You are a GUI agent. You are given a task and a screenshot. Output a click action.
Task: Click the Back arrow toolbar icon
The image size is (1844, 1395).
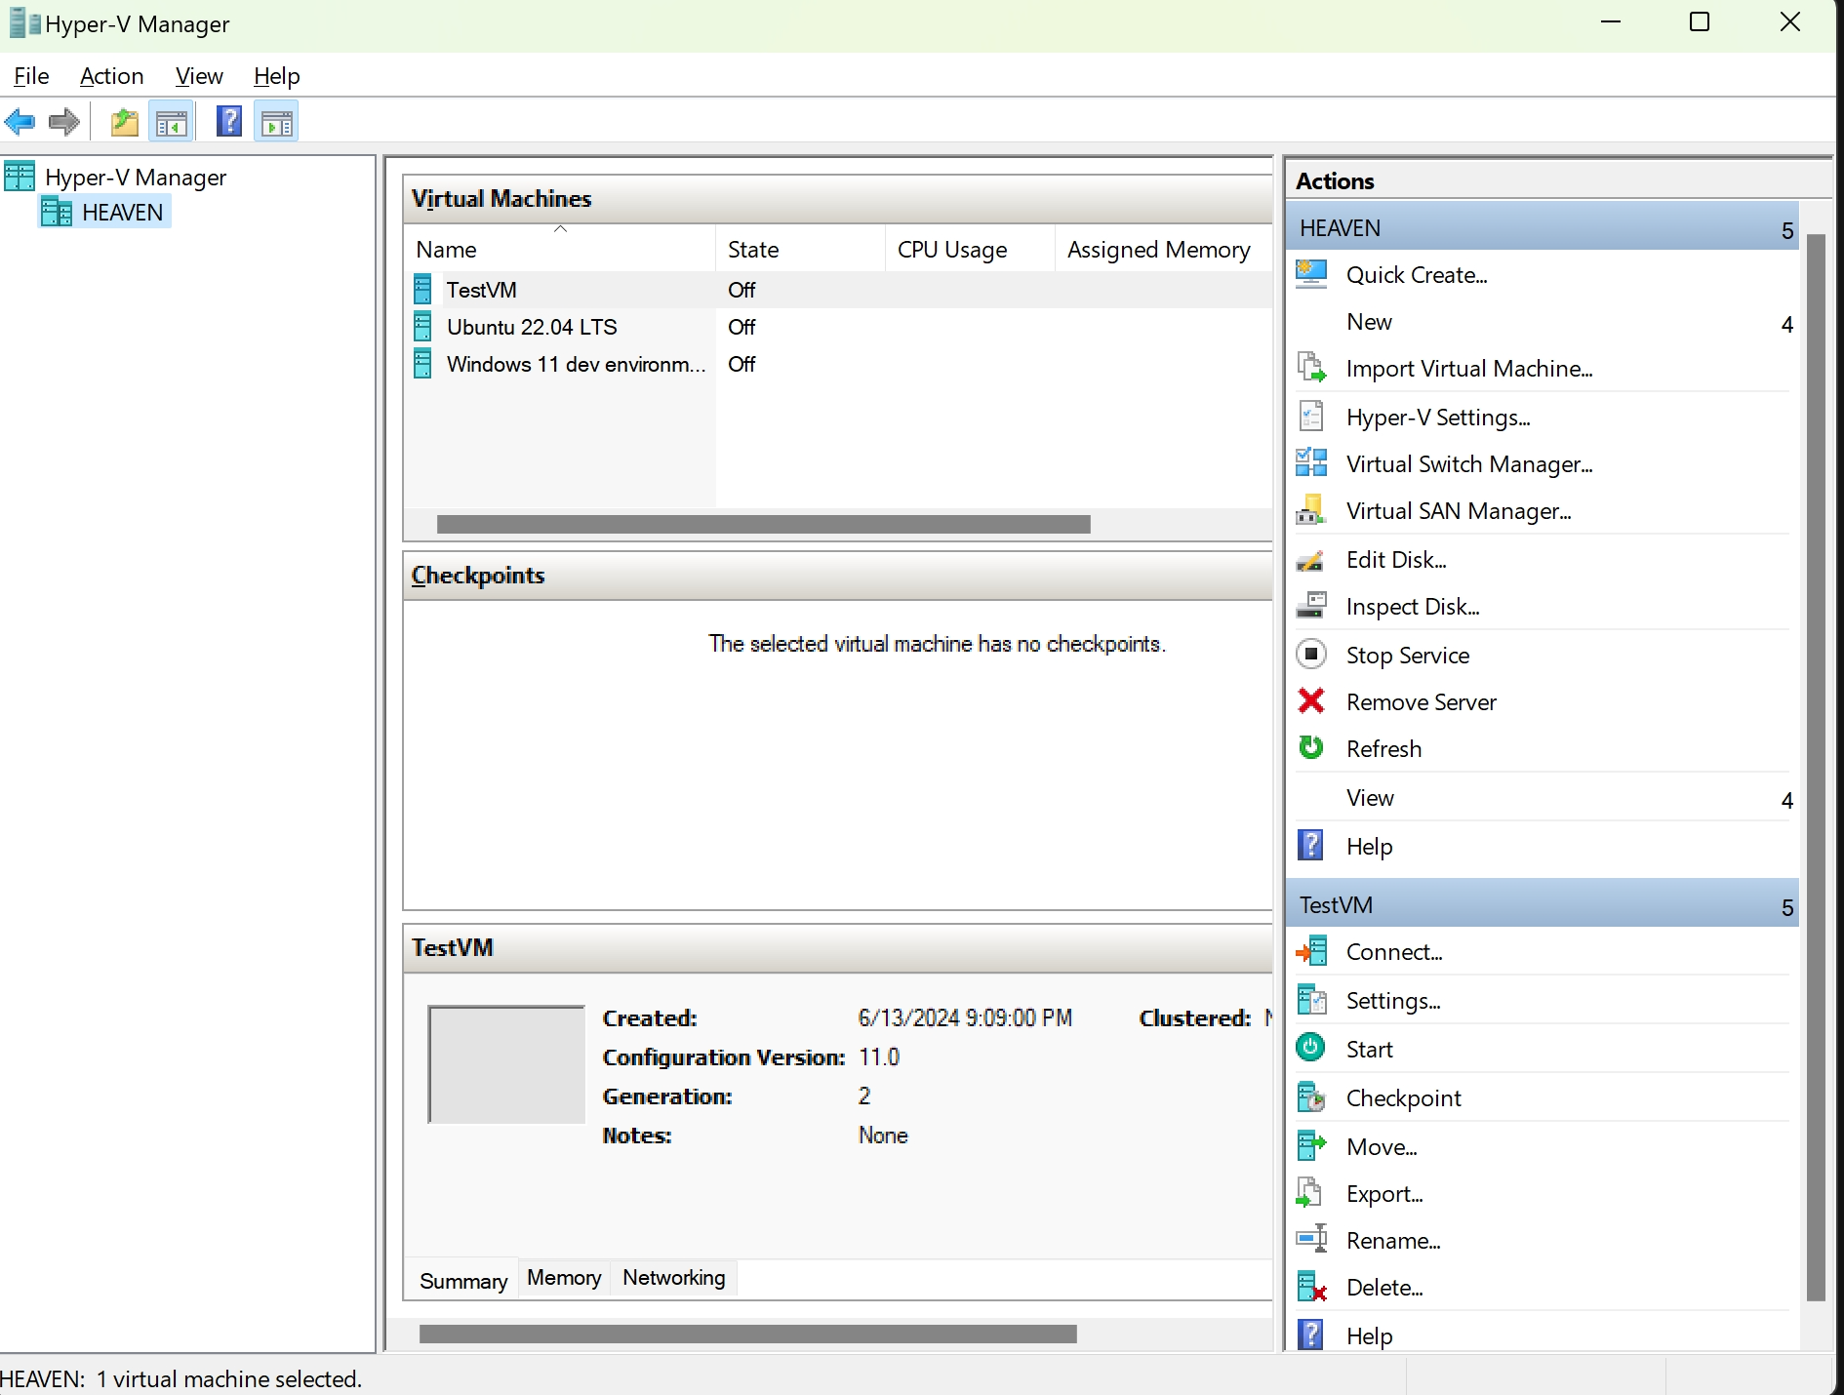pyautogui.click(x=20, y=122)
